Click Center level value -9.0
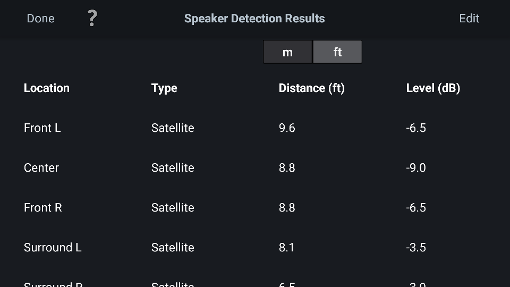The height and width of the screenshot is (287, 510). pos(416,168)
